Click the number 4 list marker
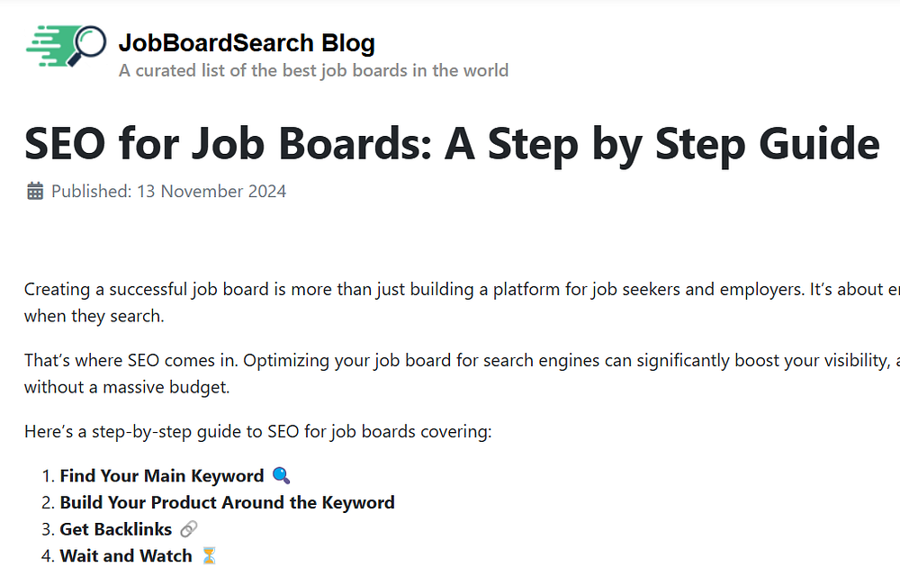The height and width of the screenshot is (576, 900). coord(49,556)
